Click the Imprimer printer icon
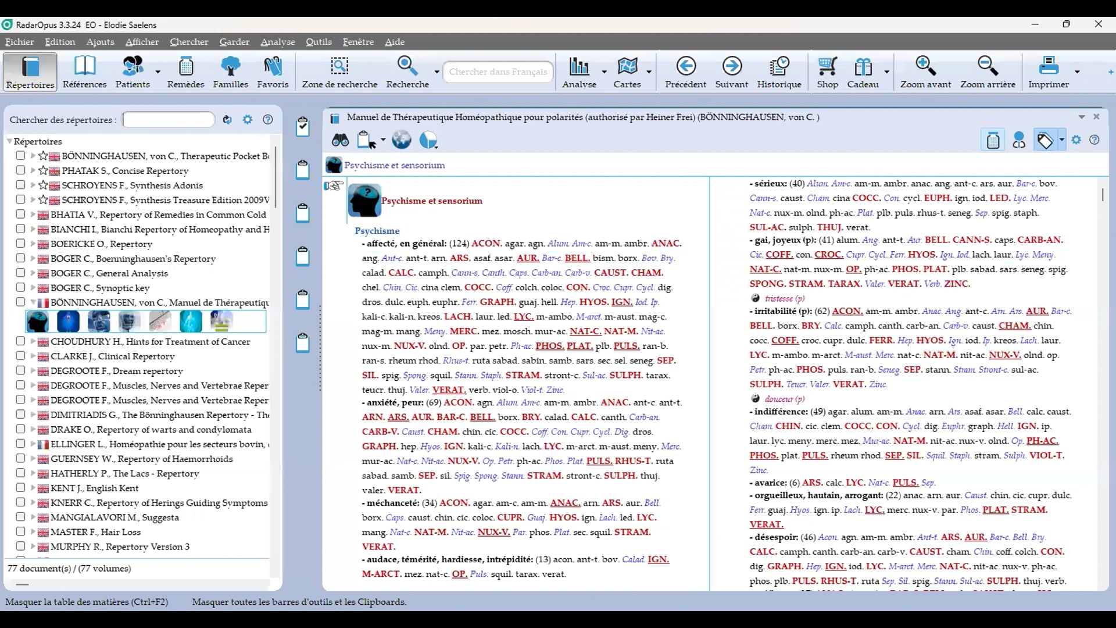1116x628 pixels. point(1049,66)
